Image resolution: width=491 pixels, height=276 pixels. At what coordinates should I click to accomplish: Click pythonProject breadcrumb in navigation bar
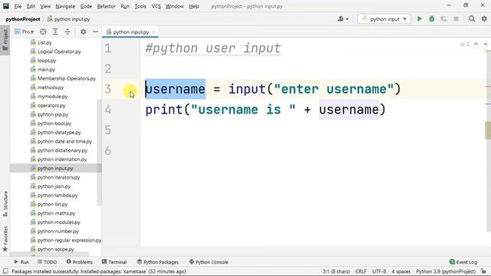pyautogui.click(x=22, y=19)
